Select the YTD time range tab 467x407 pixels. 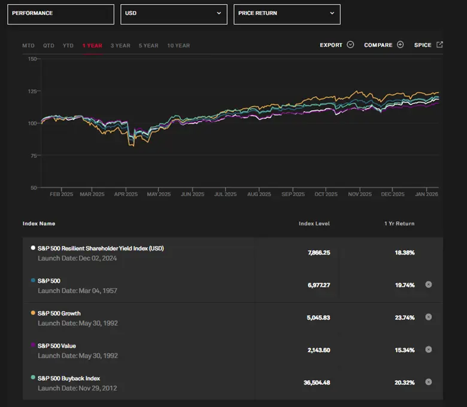[68, 45]
